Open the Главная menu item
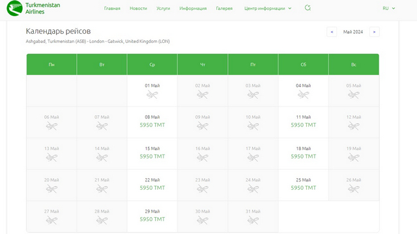 112,8
